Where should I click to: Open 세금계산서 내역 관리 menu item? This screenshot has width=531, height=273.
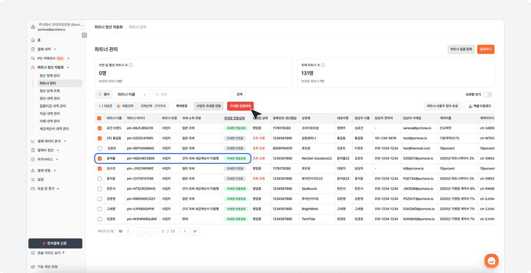pos(54,129)
